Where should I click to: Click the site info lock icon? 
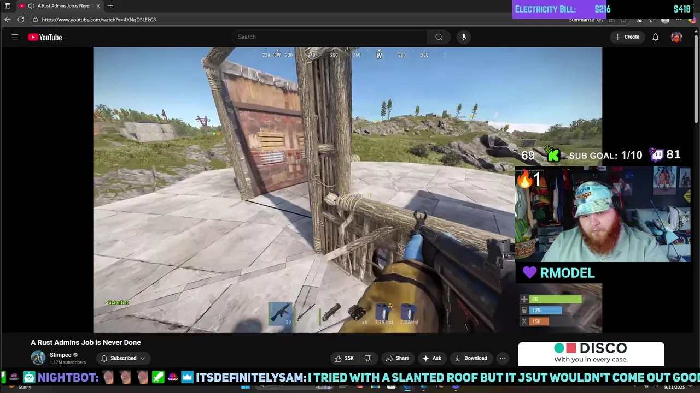35,20
